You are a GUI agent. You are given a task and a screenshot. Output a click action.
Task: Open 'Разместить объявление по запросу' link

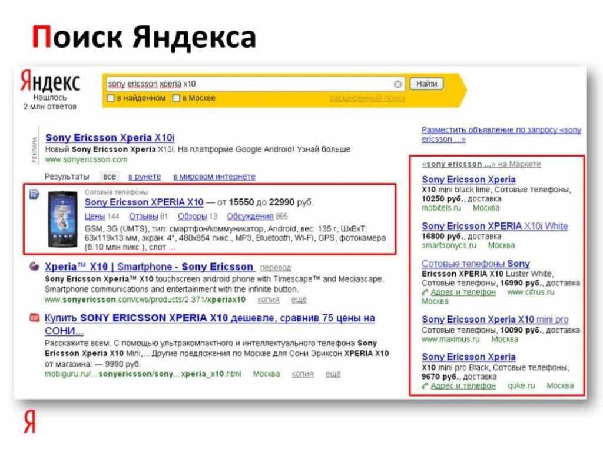502,135
